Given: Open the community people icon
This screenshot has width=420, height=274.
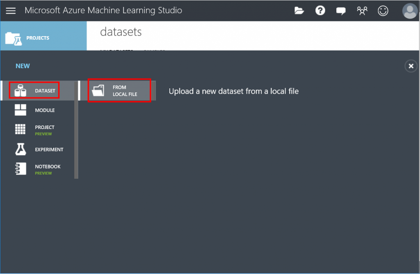Looking at the screenshot, I should (x=362, y=11).
